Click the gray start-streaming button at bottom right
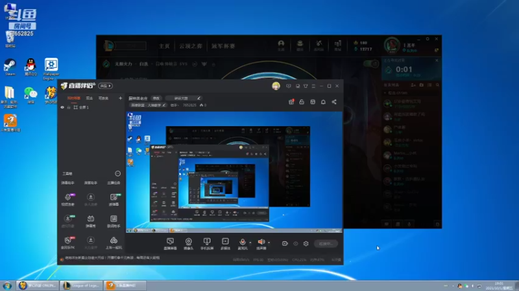Image resolution: width=519 pixels, height=291 pixels. [326, 244]
